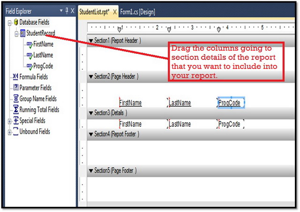The width and height of the screenshot is (300, 212).
Task: Select FirstName heading in Page Header
Action: click(130, 103)
